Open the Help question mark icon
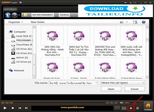Screen dimensions: 154x112 coord(143,22)
